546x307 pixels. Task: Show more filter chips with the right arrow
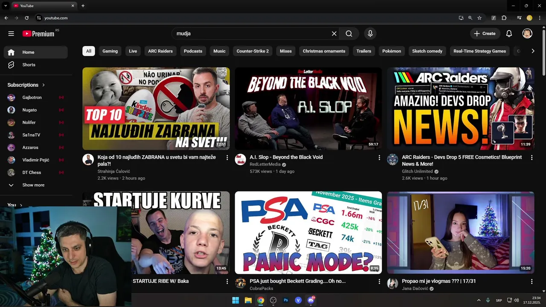pyautogui.click(x=533, y=51)
